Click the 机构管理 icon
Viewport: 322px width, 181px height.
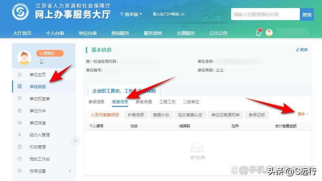point(19,147)
